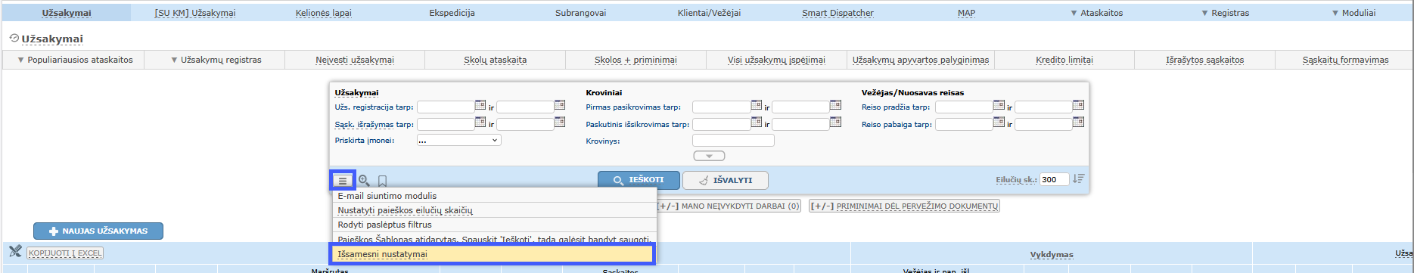Open the Subrangovai tab
This screenshot has height=273, width=1414.
coord(581,13)
